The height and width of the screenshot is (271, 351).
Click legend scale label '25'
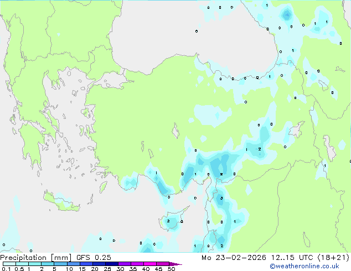coord(107,269)
